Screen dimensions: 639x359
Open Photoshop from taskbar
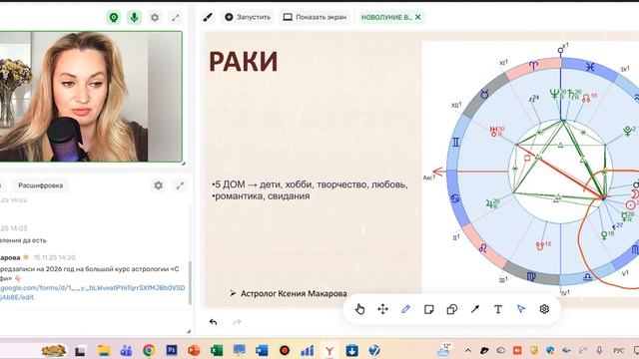tap(172, 350)
